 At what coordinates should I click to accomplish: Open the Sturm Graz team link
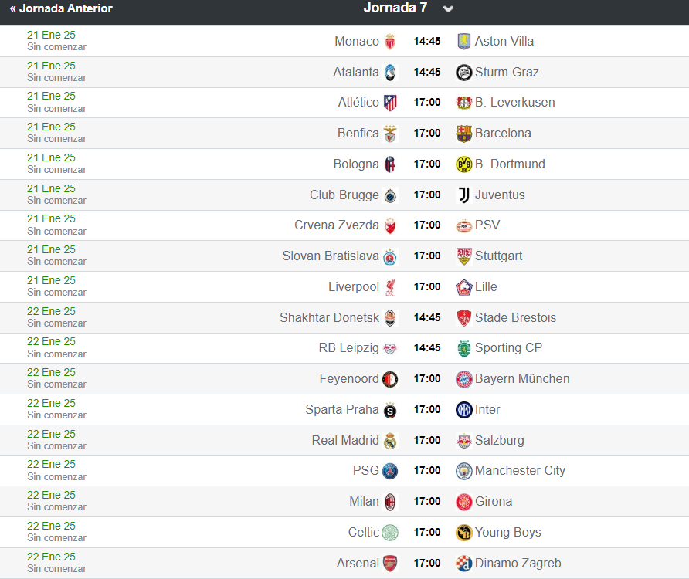[507, 72]
